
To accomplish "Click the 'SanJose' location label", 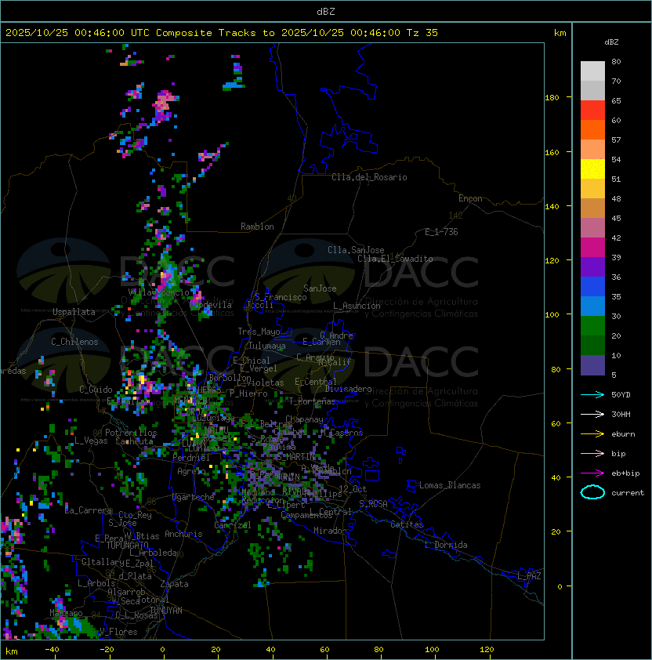I will (x=320, y=288).
